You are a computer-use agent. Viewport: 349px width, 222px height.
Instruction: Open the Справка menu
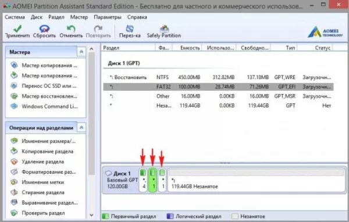tap(137, 17)
